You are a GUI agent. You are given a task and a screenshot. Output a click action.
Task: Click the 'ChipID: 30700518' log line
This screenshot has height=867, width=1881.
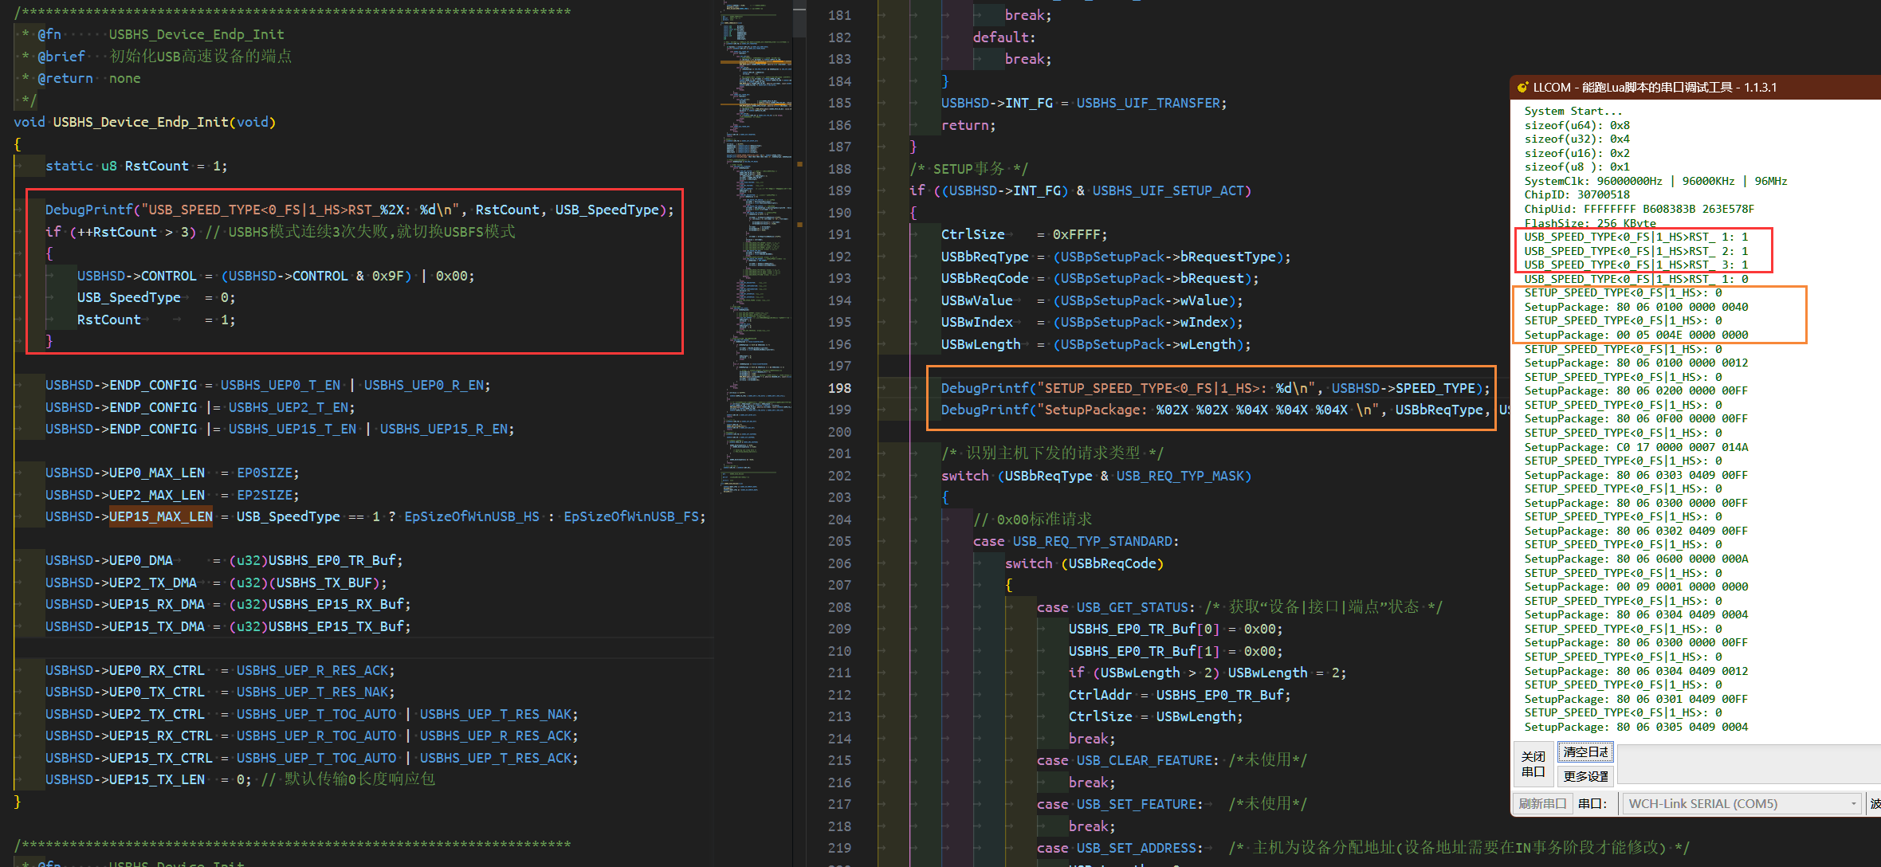click(1577, 194)
